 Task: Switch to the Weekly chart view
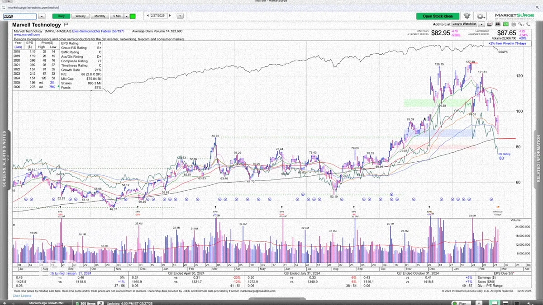pyautogui.click(x=80, y=16)
